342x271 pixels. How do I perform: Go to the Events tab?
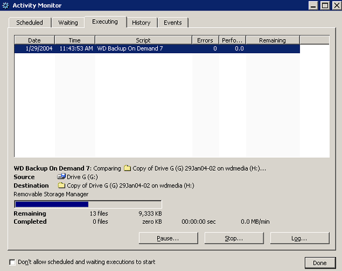[x=172, y=23]
